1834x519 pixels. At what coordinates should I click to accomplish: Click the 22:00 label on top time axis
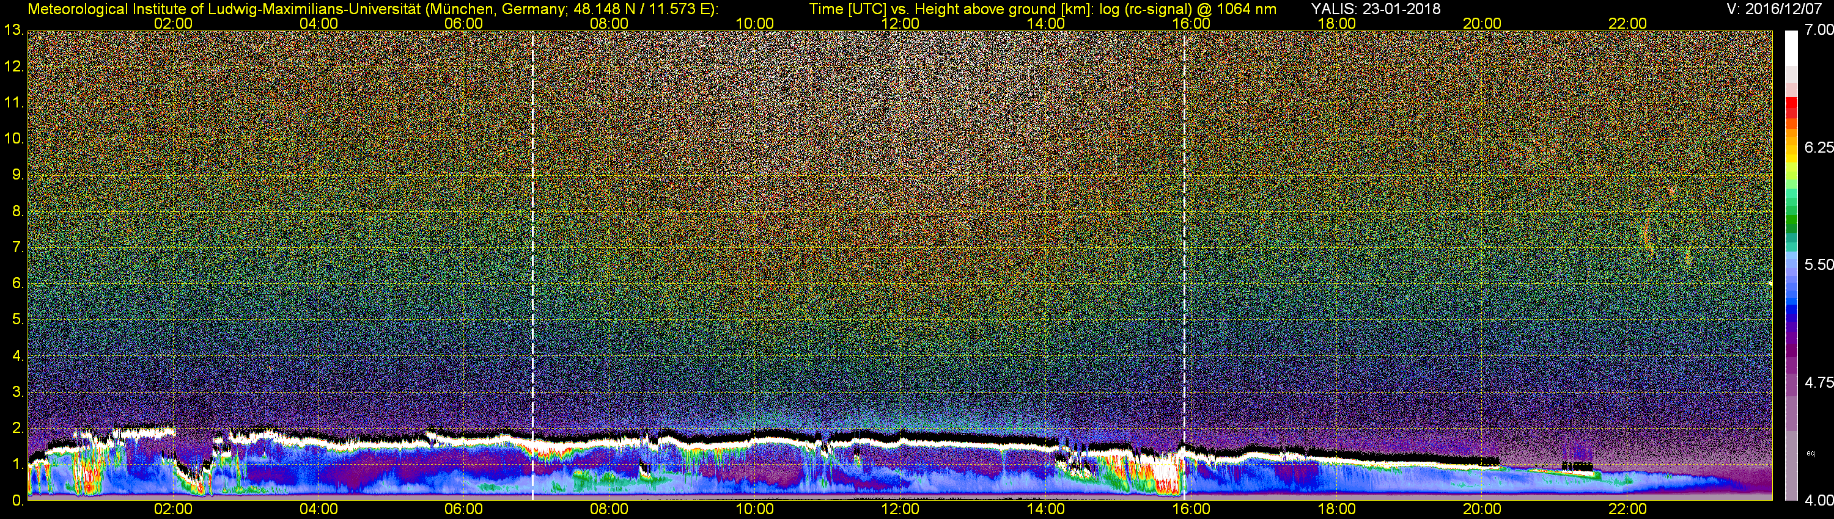pos(1627,23)
